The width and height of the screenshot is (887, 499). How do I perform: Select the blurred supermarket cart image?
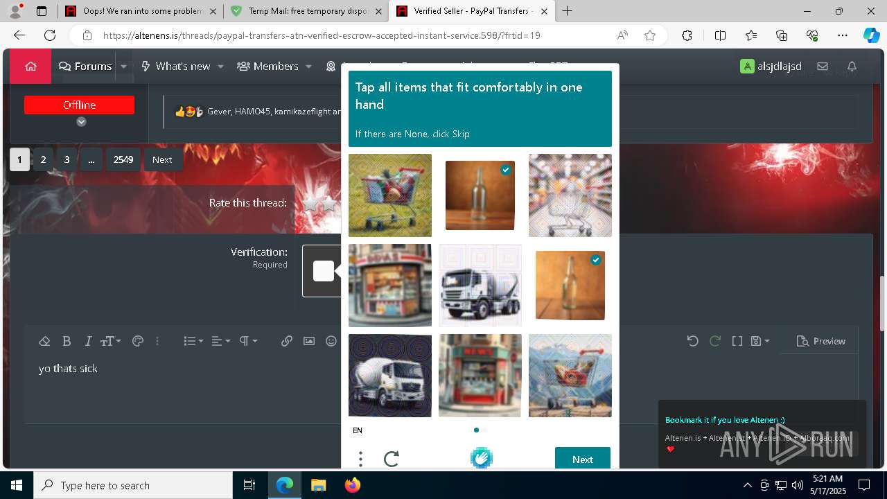click(x=570, y=195)
